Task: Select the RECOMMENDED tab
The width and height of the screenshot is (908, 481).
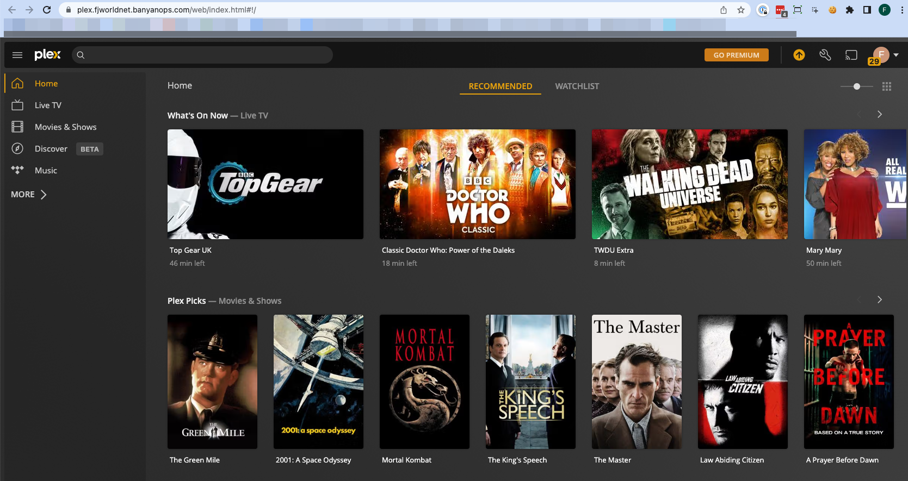Action: (500, 86)
